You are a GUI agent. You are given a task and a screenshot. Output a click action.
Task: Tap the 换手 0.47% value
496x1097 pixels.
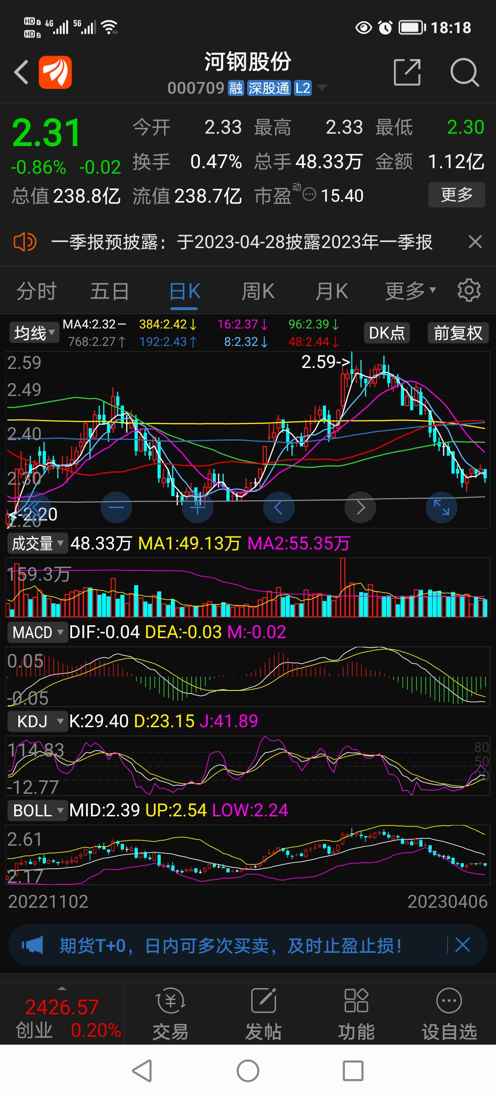pos(216,162)
